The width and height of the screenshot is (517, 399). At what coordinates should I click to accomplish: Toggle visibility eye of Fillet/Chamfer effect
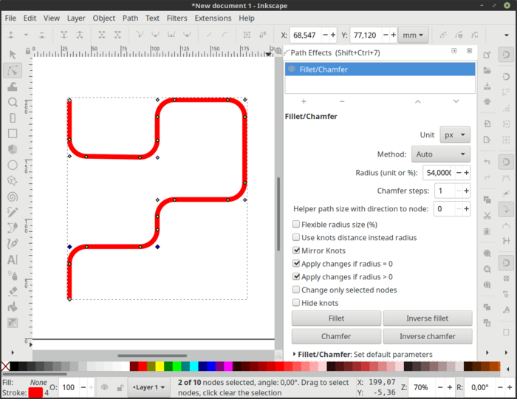click(x=292, y=69)
